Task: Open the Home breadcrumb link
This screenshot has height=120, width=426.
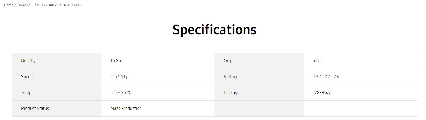Action: [x=9, y=5]
